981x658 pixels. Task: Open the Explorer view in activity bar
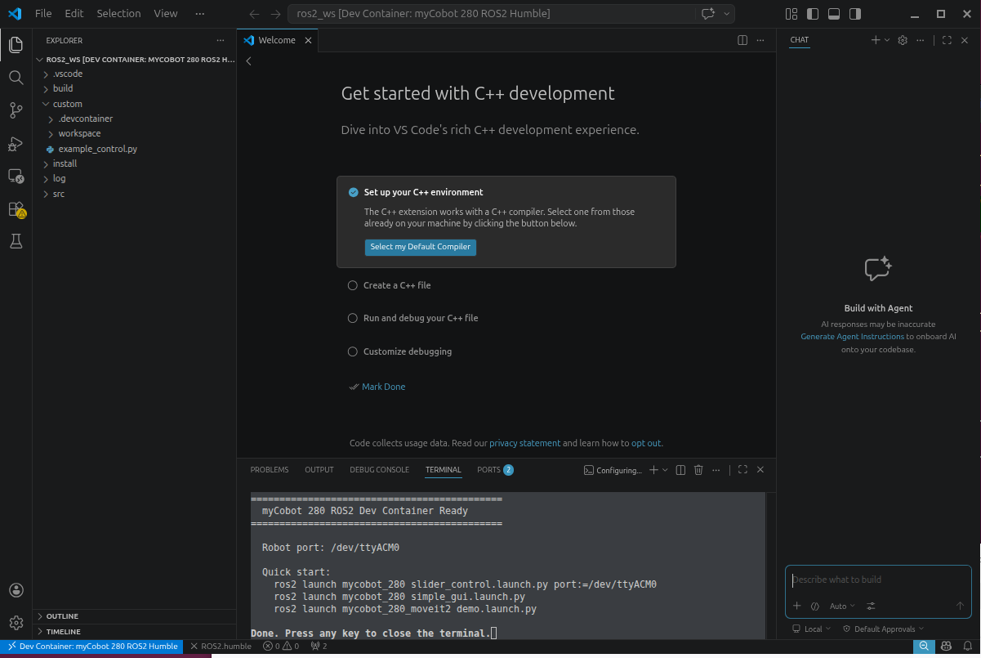pyautogui.click(x=16, y=45)
